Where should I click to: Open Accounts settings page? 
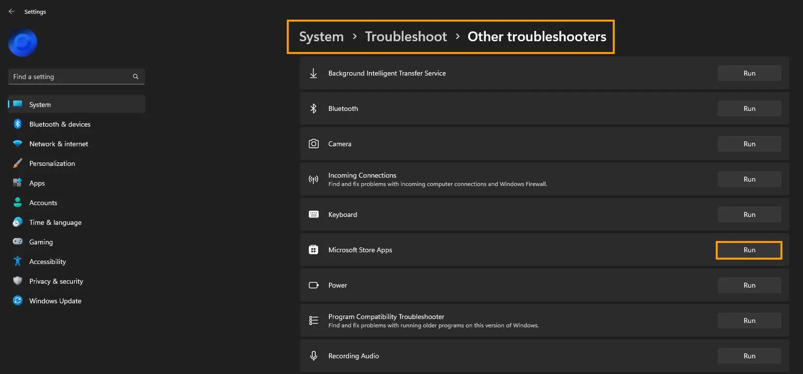pyautogui.click(x=76, y=202)
